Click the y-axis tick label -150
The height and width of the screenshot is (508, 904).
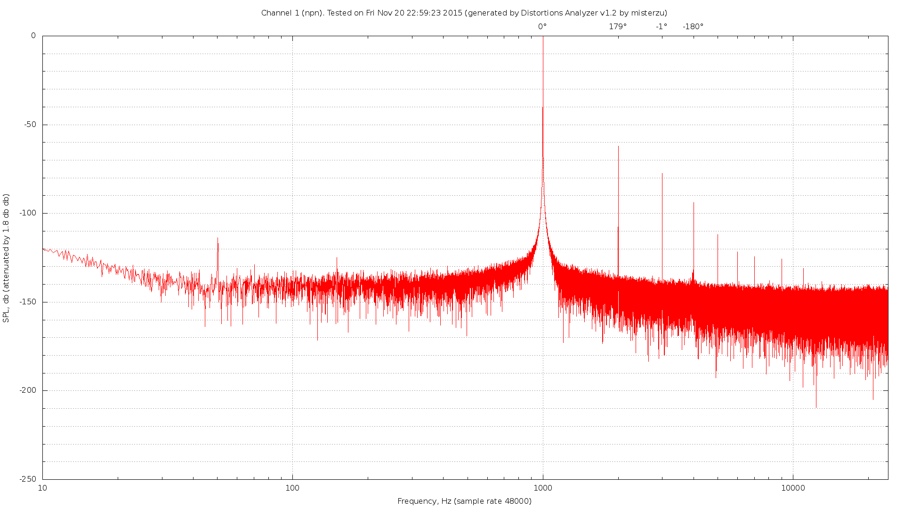(x=27, y=302)
